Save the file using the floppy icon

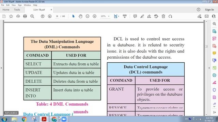click(x=4, y=16)
